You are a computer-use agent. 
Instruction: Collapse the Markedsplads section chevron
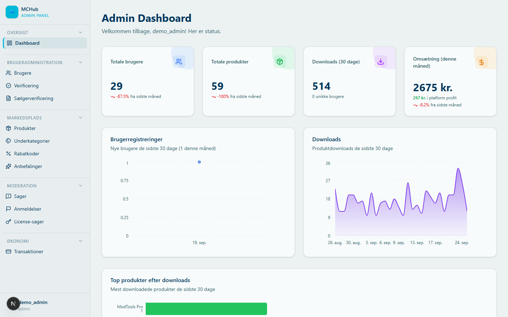(80, 118)
